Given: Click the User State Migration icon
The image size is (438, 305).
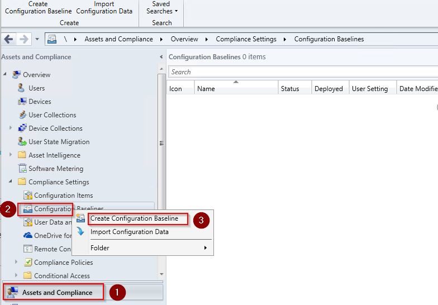Looking at the screenshot, I should (22, 142).
